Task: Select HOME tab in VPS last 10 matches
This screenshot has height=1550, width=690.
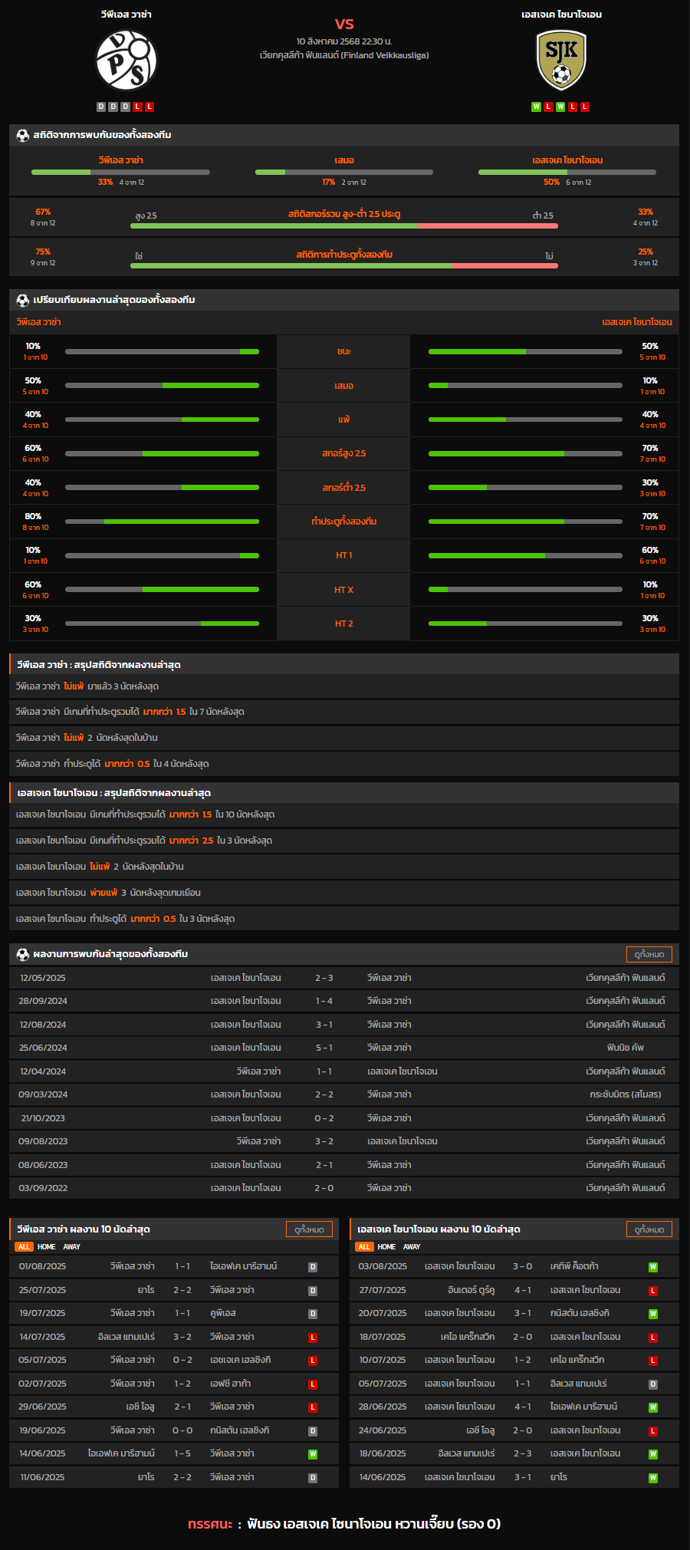Action: [47, 1247]
